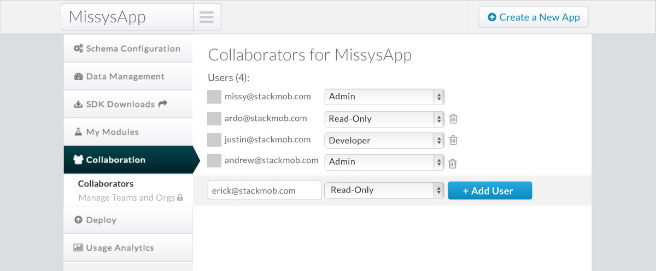Click the Schema Configuration gears icon
The width and height of the screenshot is (656, 271).
click(78, 49)
